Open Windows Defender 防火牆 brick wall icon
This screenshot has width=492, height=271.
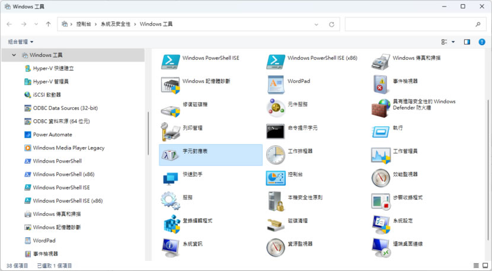coord(381,109)
